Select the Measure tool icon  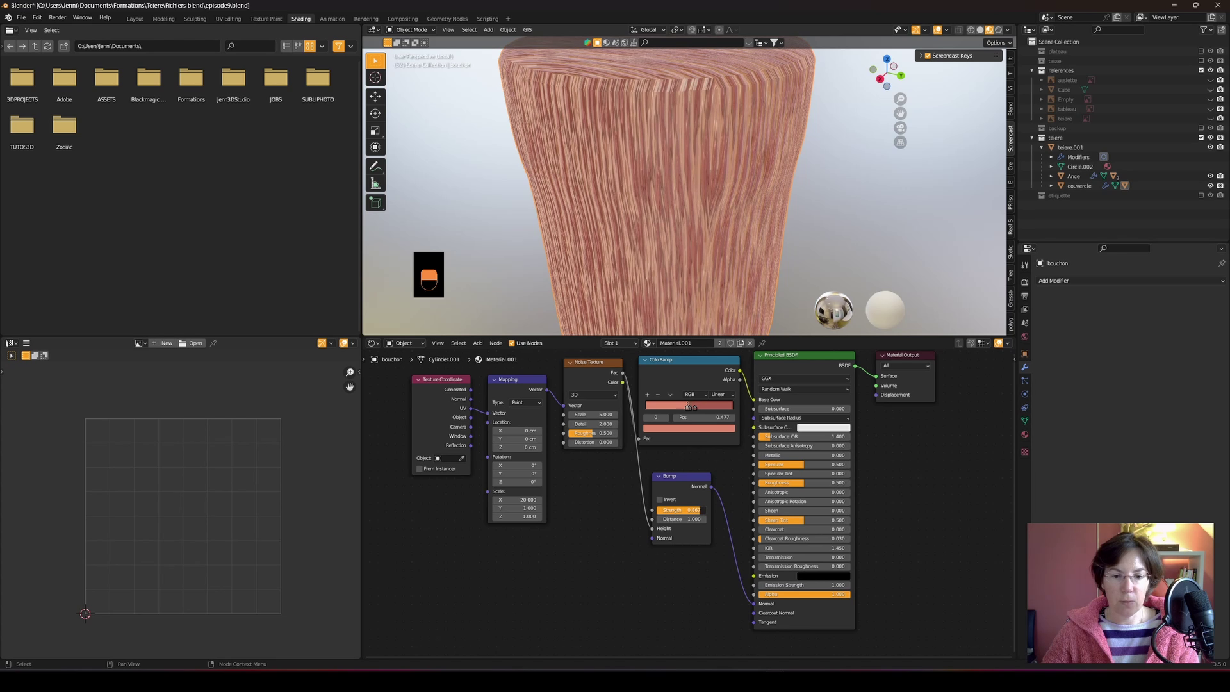(375, 184)
